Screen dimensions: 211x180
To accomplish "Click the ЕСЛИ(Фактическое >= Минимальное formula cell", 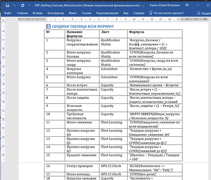I will pos(155,168).
